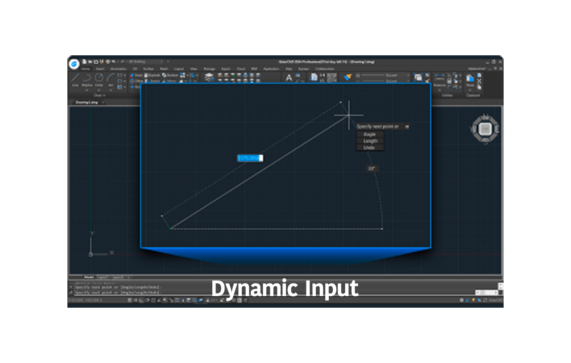
Task: Open the dropdown arrow under Polyline
Action: click(x=87, y=90)
